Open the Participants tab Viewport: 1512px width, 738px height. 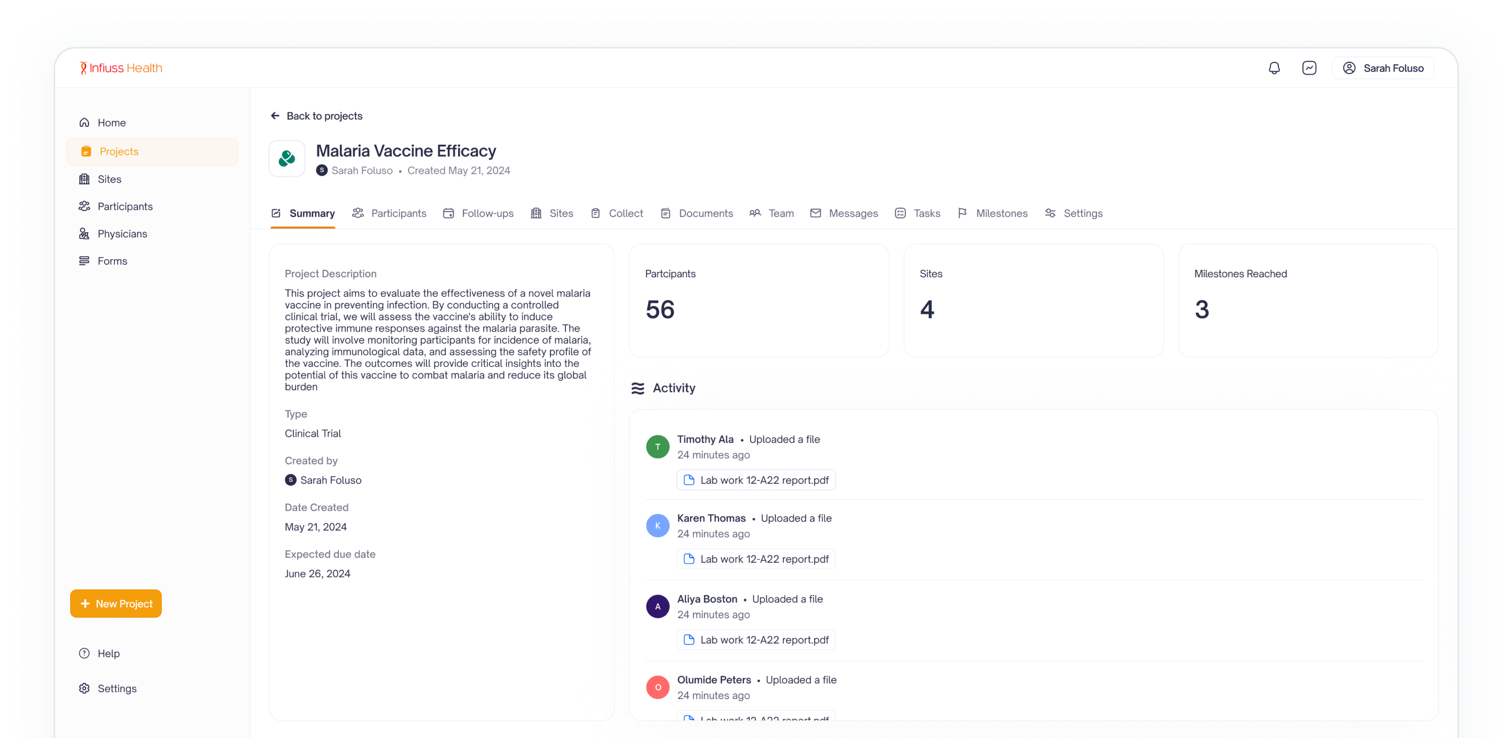(398, 213)
